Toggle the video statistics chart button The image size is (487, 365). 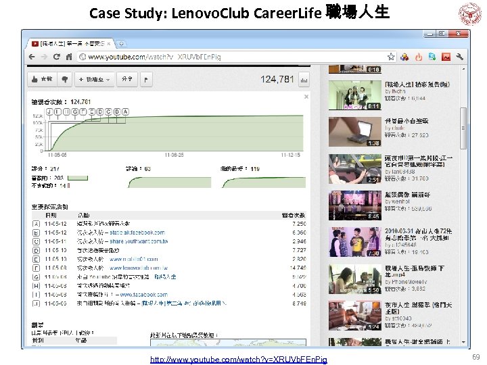[304, 80]
